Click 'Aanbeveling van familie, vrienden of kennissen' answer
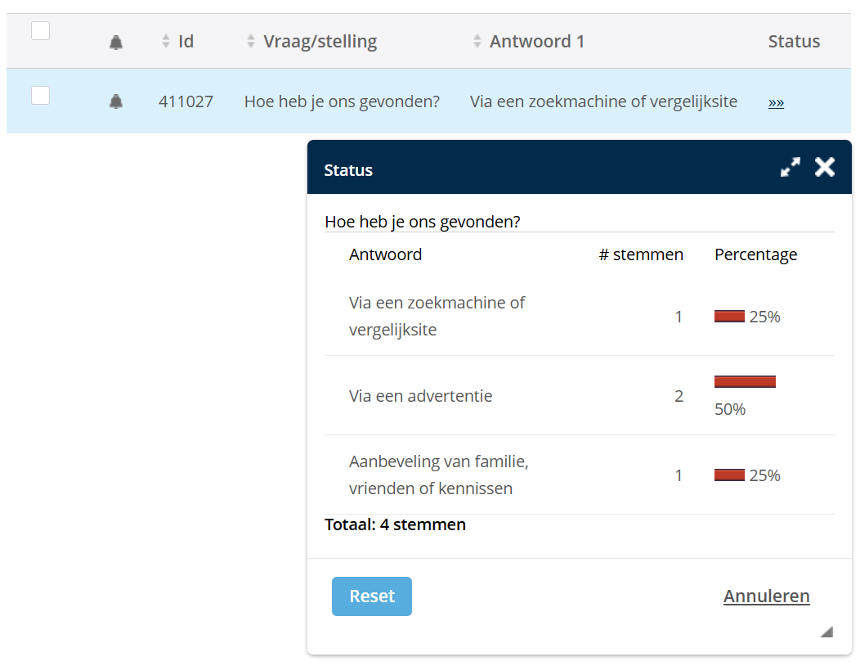The image size is (860, 666). [439, 475]
